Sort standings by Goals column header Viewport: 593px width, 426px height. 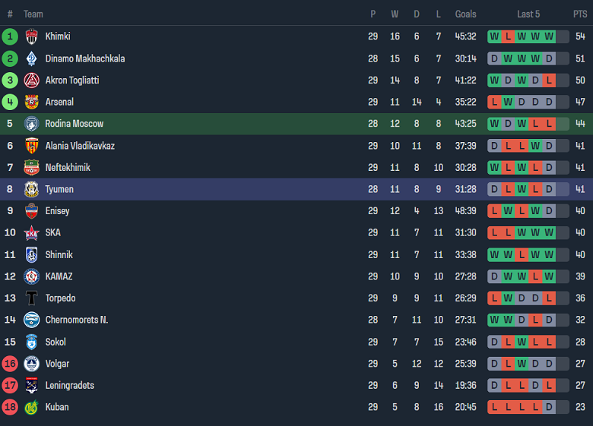(x=465, y=14)
